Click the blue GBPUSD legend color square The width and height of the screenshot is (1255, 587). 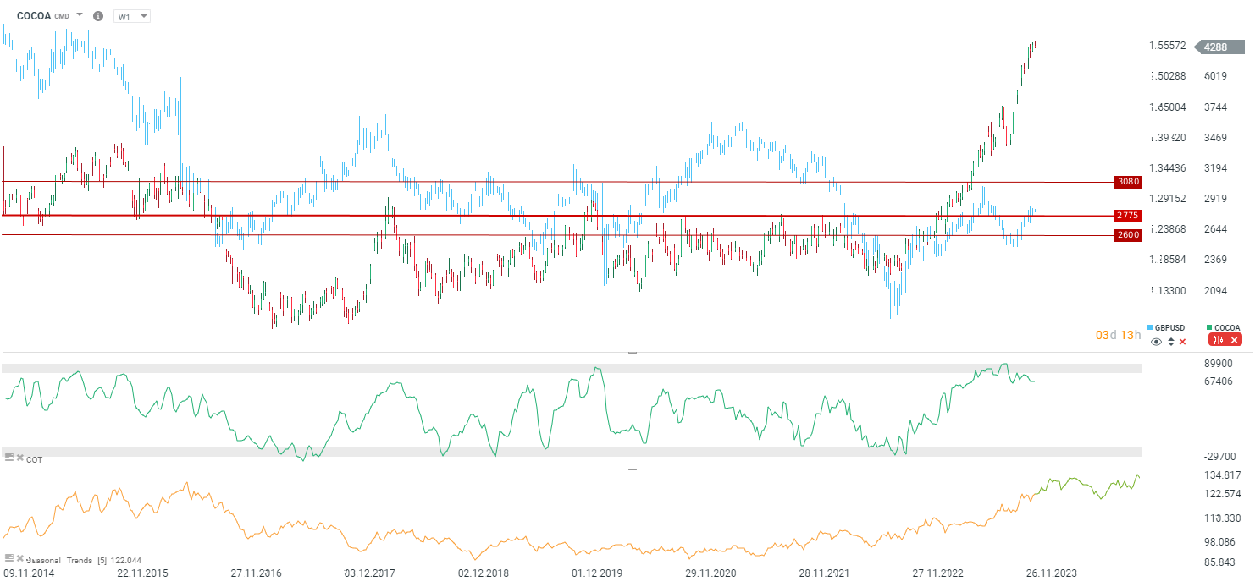1150,328
